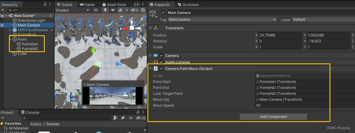Click Assets in the Project breadcrumb
Image resolution: width=355 pixels, height=133 pixels.
36,124
